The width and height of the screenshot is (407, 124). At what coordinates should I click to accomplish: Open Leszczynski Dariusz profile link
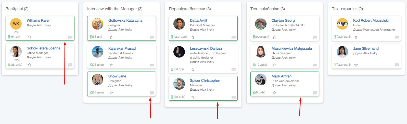point(206,48)
